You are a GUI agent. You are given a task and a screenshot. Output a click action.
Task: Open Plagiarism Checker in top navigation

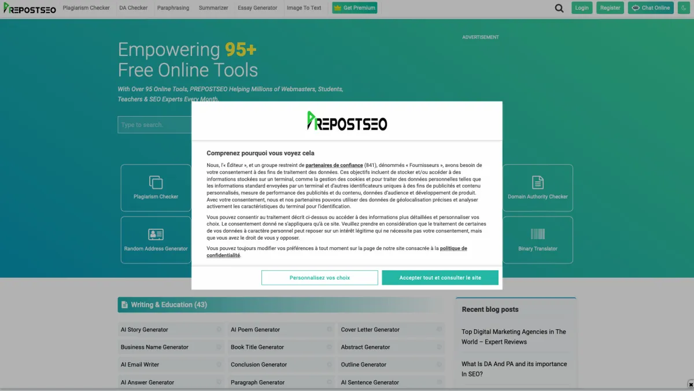86,8
